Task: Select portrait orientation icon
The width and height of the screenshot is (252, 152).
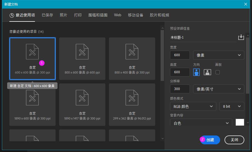Action: (x=196, y=72)
